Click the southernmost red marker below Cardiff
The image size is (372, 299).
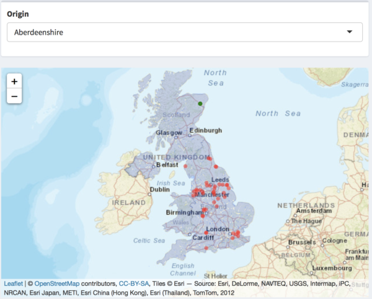click(x=206, y=248)
